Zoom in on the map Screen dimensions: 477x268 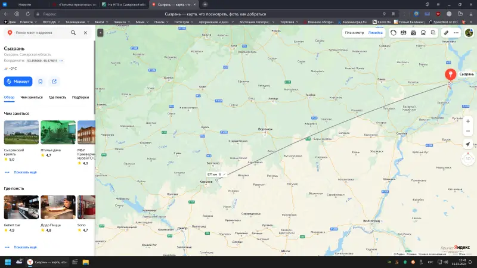click(467, 121)
